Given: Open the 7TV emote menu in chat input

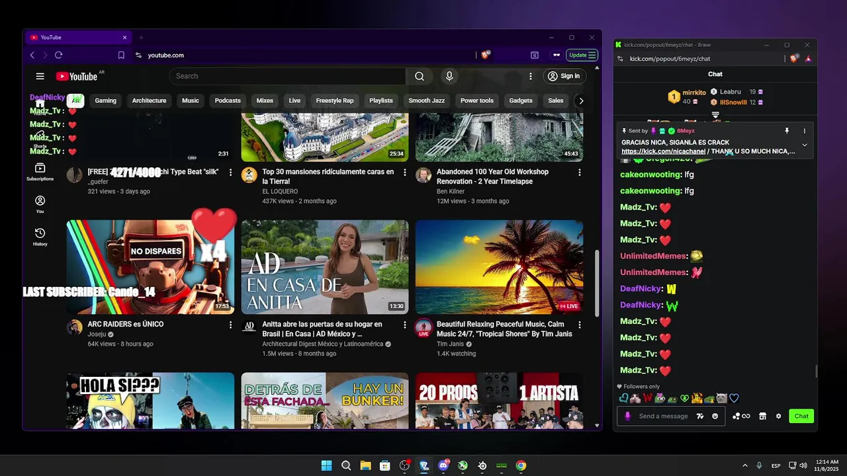Looking at the screenshot, I should click(701, 416).
